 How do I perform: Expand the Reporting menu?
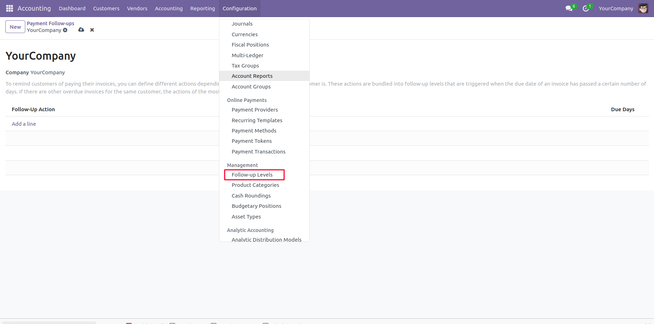click(203, 8)
